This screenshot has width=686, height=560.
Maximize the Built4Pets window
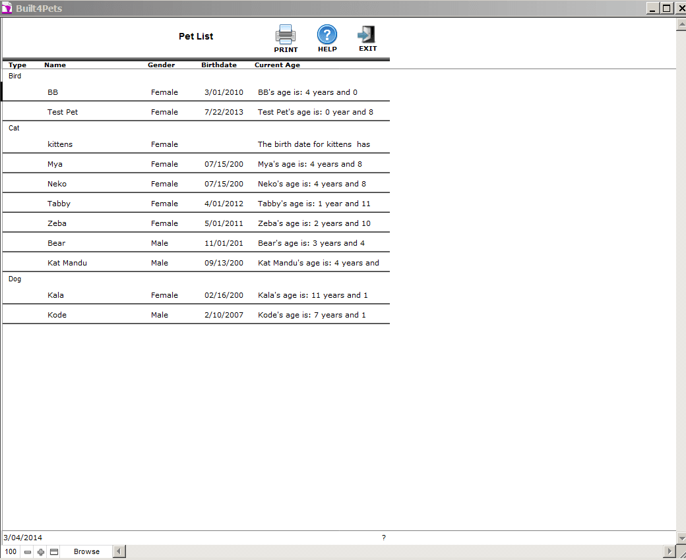click(x=666, y=8)
